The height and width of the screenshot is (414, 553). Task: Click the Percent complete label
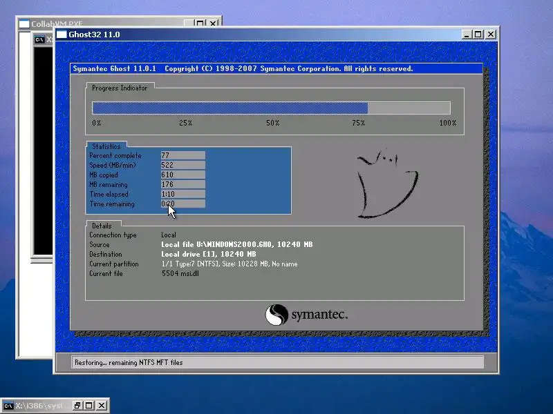click(115, 156)
